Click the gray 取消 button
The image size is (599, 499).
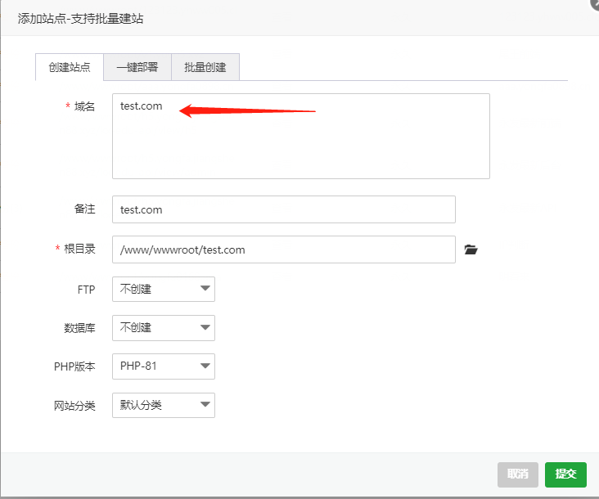click(518, 474)
